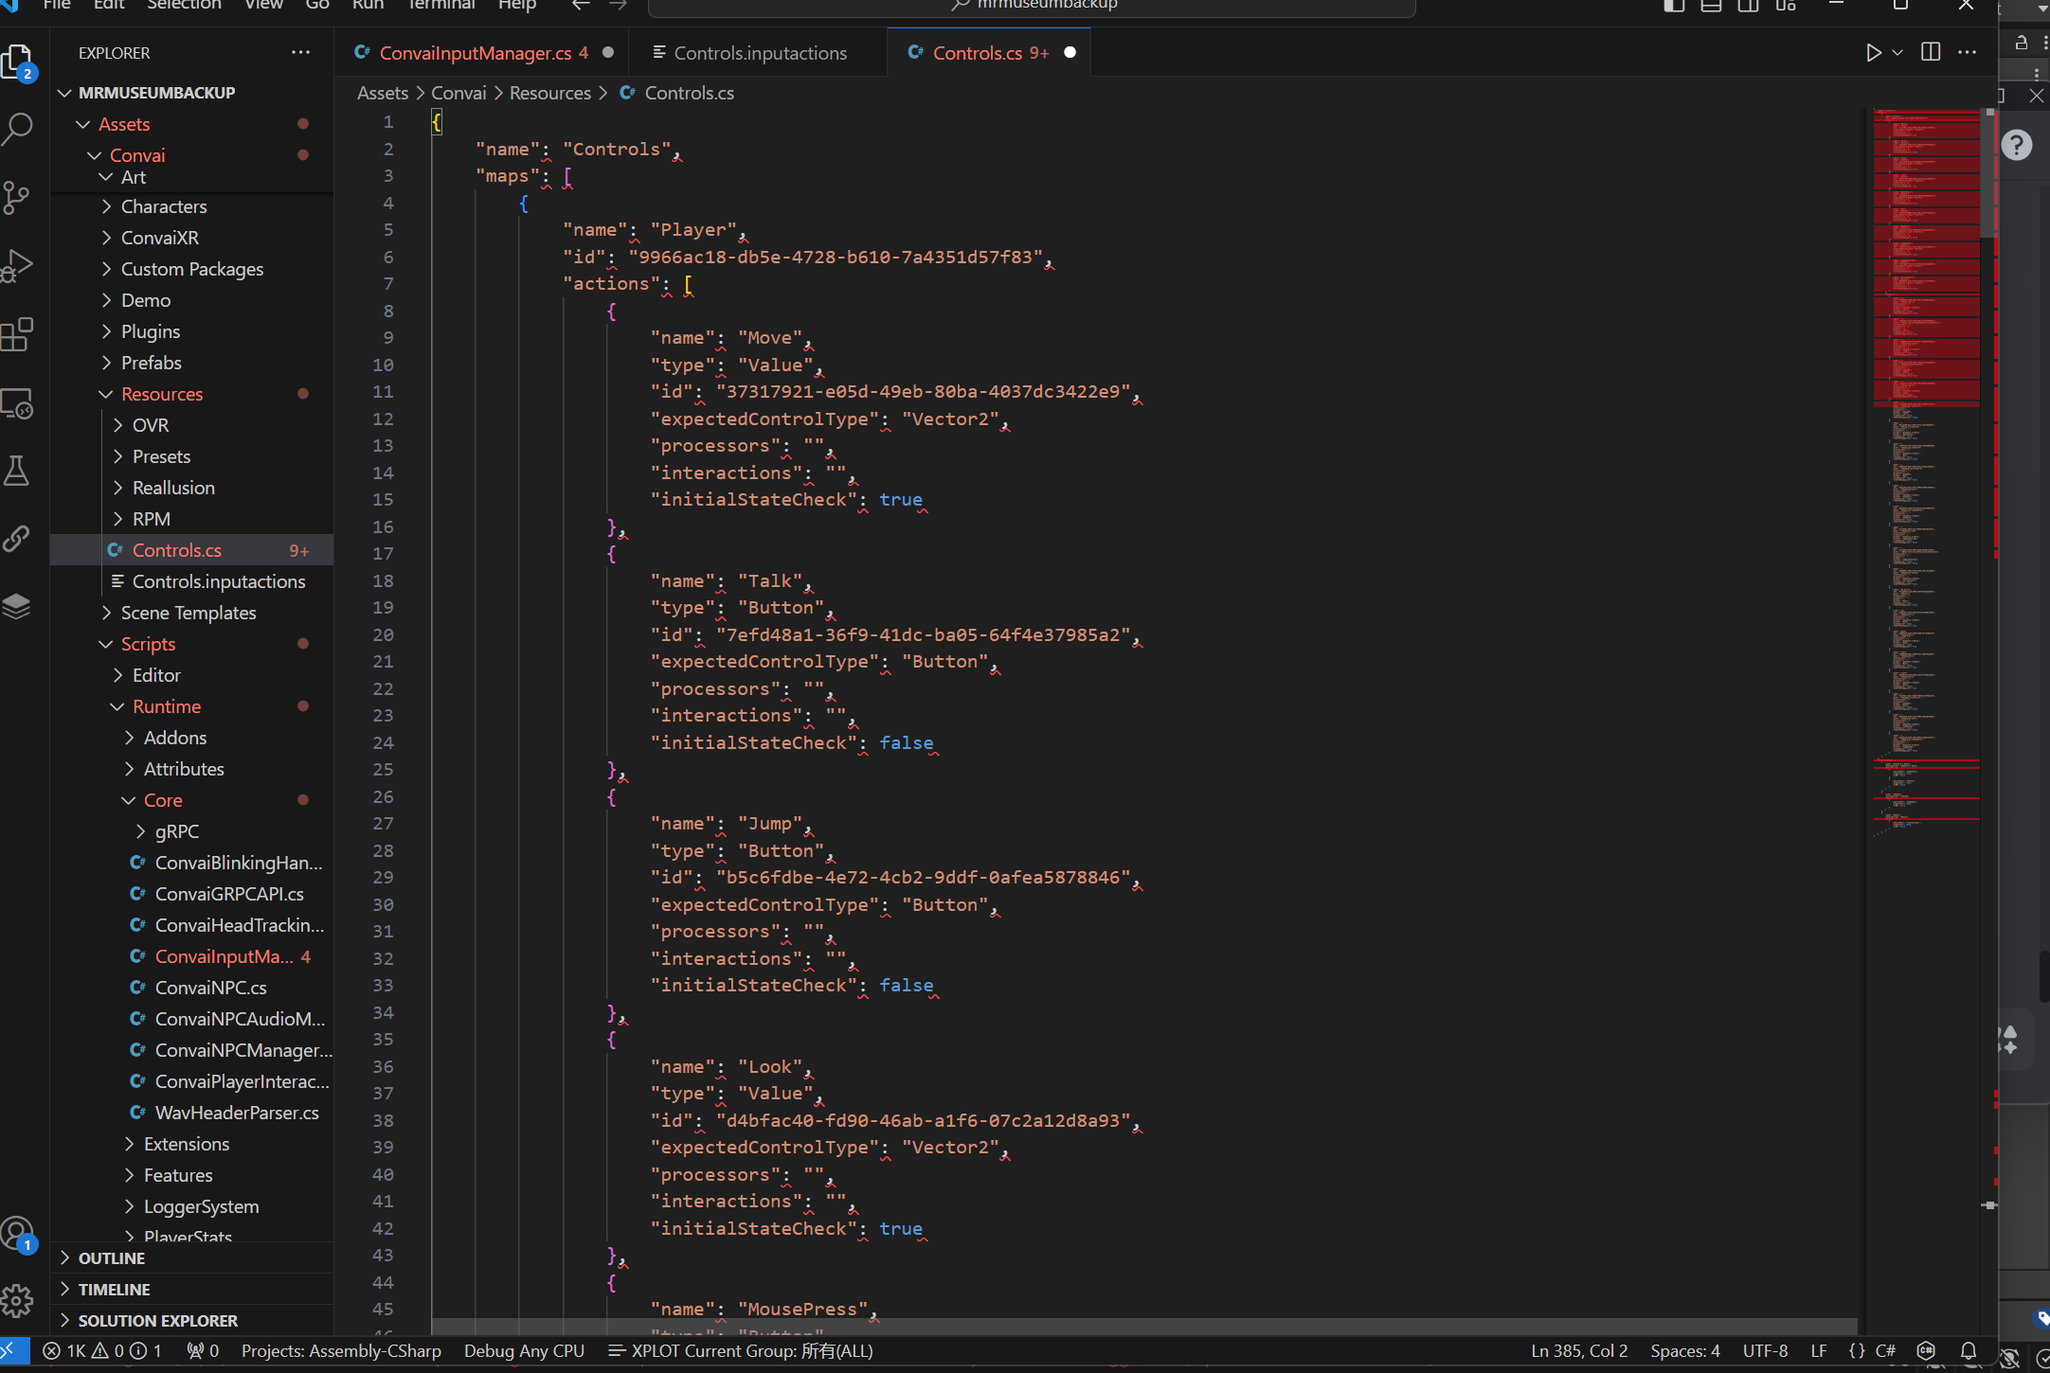Expand the OUTLINE section
Viewport: 2050px width, 1373px height.
112,1258
